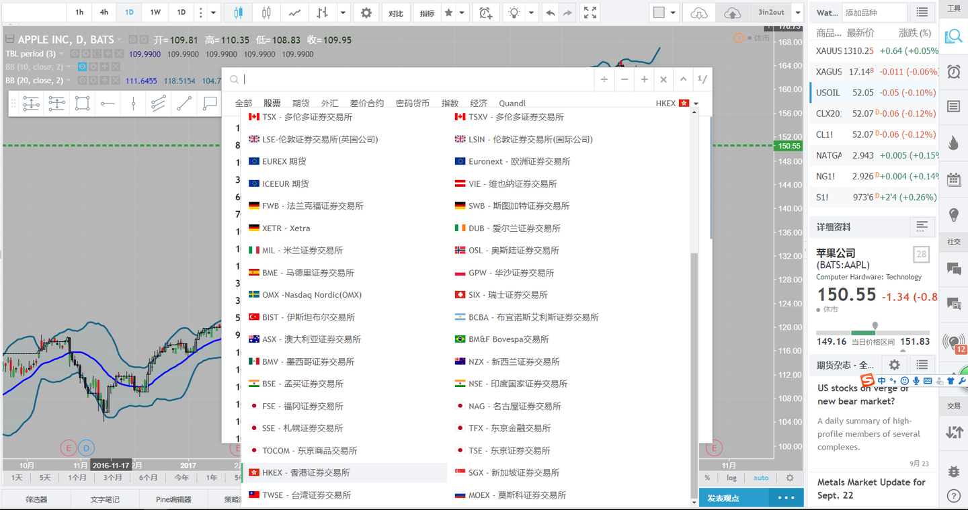Viewport: 968px width, 510px height.
Task: Switch to the 期货 futures tab
Action: 300,103
